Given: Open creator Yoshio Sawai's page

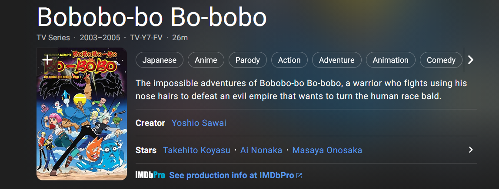Looking at the screenshot, I should click(199, 123).
